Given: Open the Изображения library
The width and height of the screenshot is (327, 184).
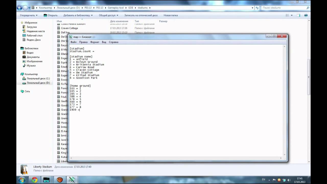Looking at the screenshot, I should coord(34,61).
